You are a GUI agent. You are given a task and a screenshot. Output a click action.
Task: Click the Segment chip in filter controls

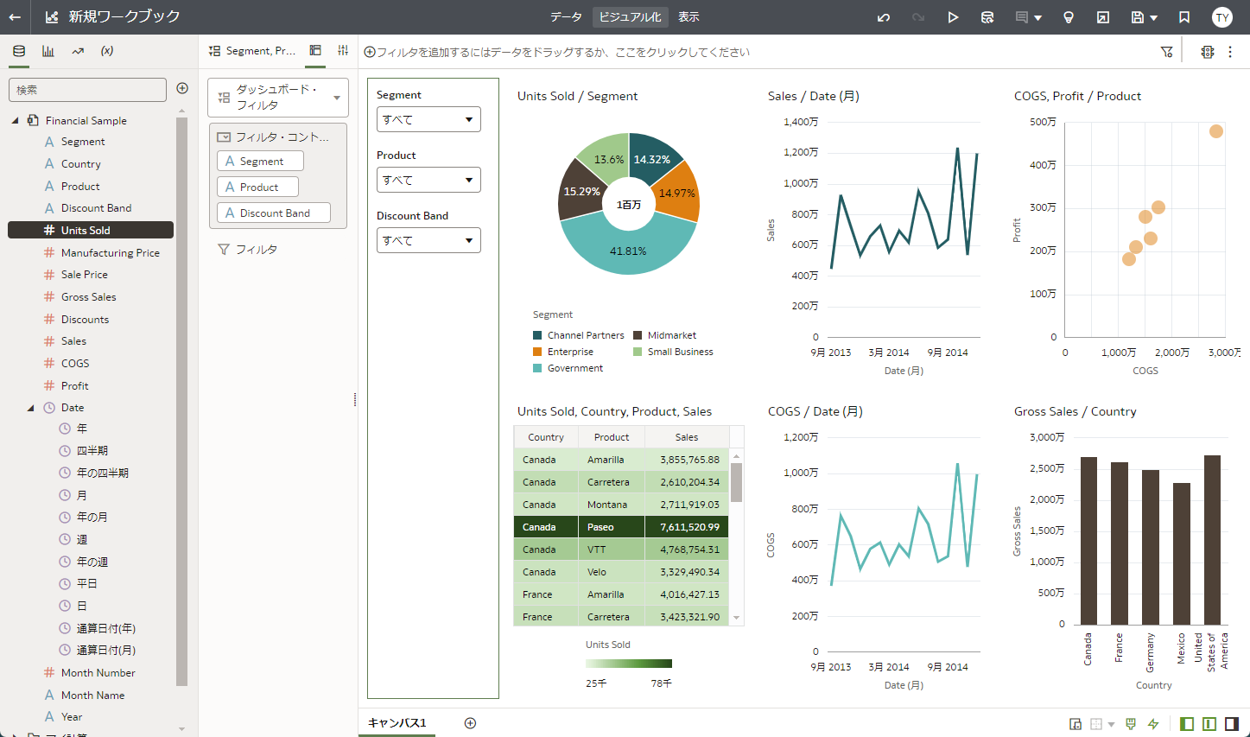click(260, 161)
